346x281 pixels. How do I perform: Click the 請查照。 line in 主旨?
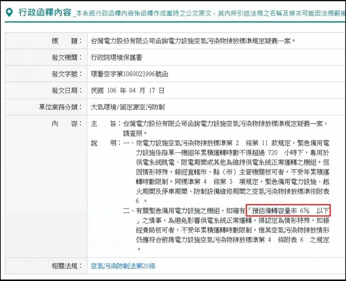[x=135, y=133]
